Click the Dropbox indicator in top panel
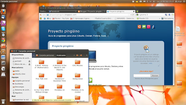This screenshot has width=186, height=105. pos(133,1)
